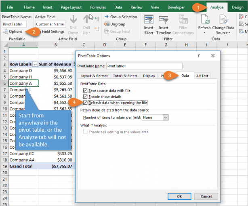
Task: Uncheck Save source data with file
Action: coord(85,90)
